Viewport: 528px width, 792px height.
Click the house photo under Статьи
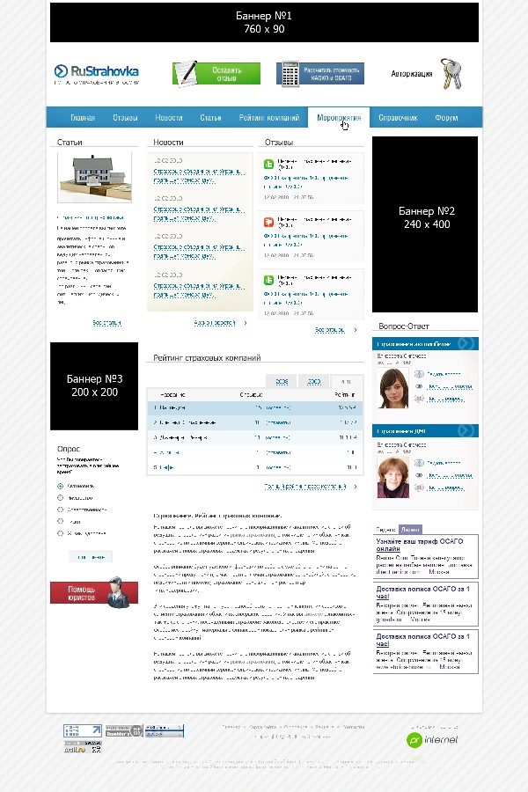click(x=94, y=178)
